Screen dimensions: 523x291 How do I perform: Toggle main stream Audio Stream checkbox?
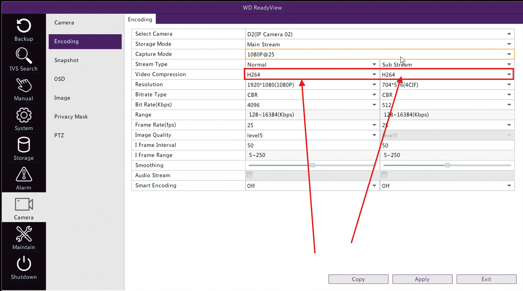coord(250,175)
